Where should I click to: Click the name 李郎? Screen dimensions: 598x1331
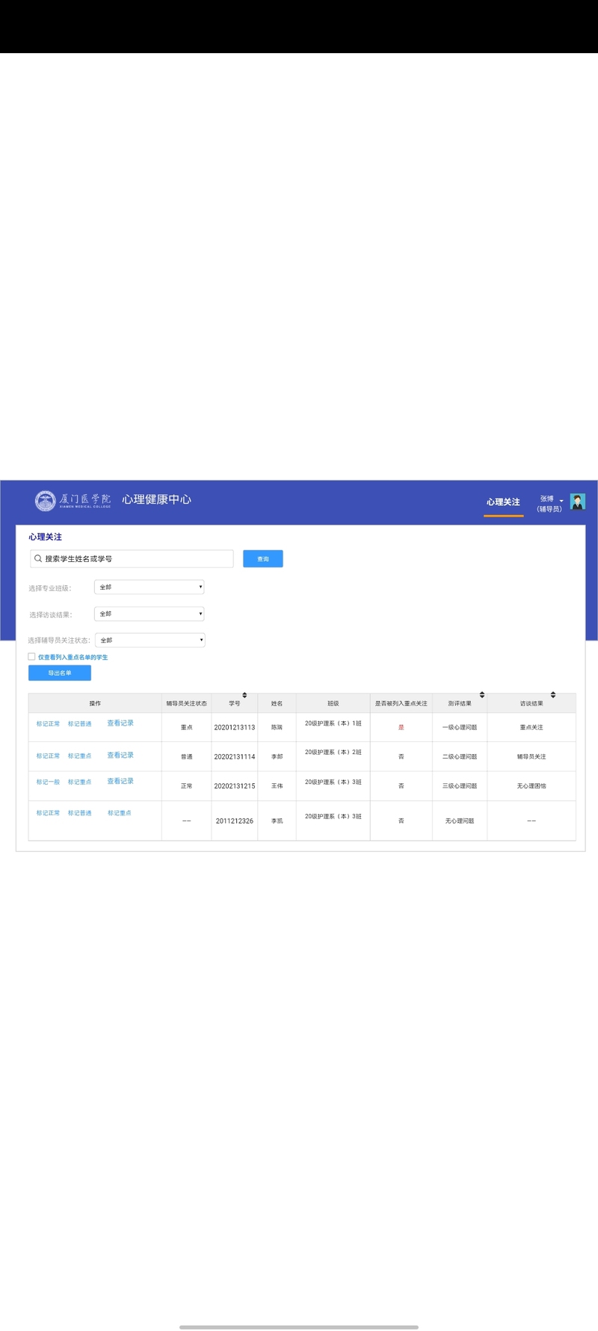277,756
